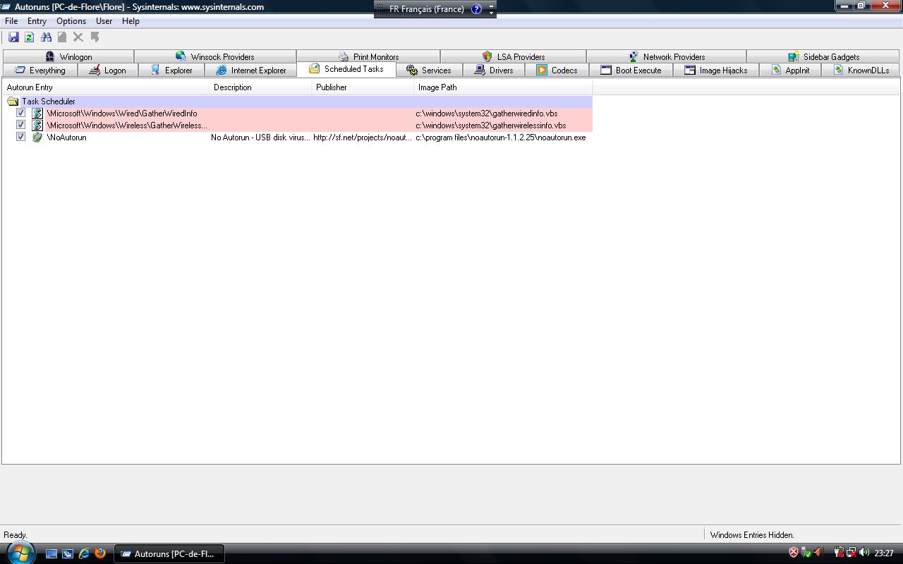The height and width of the screenshot is (564, 903).
Task: Click the network disconnected tray icon
Action: 851,553
